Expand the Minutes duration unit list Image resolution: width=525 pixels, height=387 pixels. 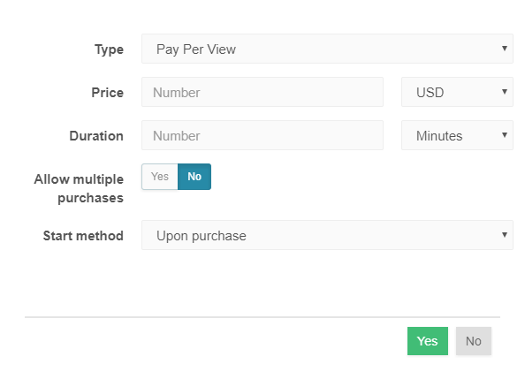(x=457, y=135)
